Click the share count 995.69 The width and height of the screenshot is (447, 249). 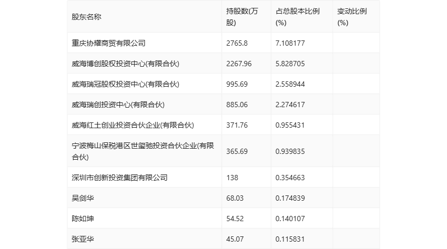[x=237, y=84]
